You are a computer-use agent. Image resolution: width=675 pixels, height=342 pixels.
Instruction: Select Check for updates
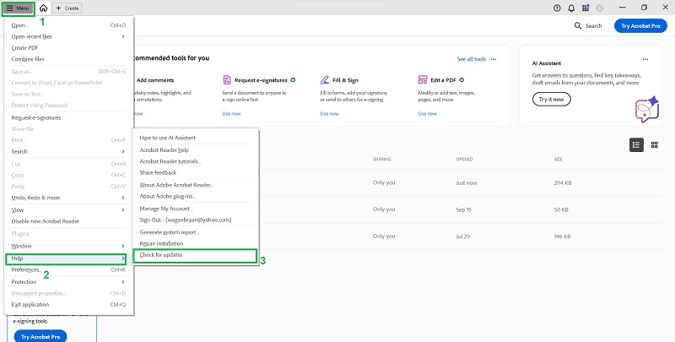pyautogui.click(x=195, y=255)
